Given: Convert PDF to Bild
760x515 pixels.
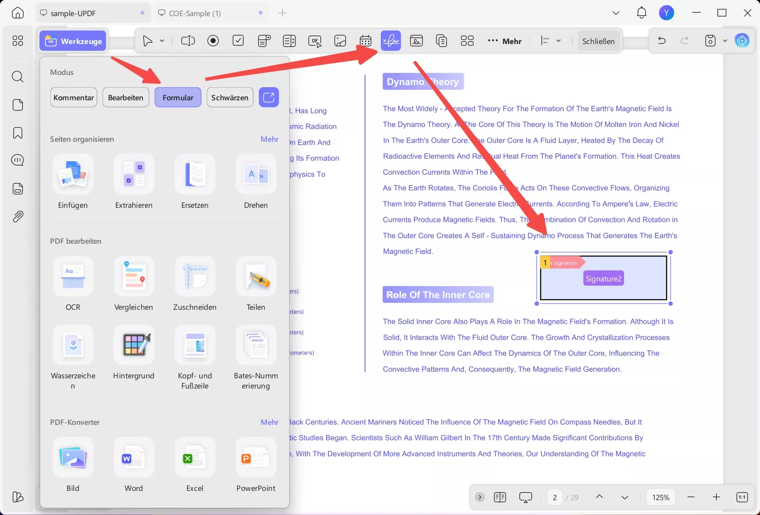Looking at the screenshot, I should 73,465.
